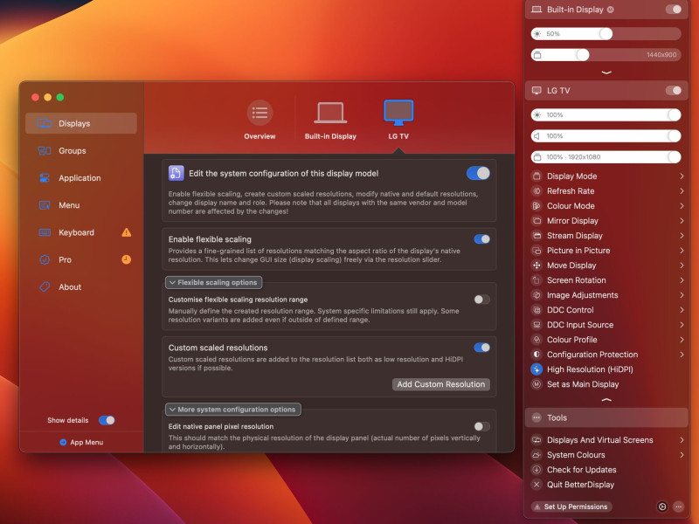Open the About sidebar section
Viewport: 699px width, 524px height.
click(81, 287)
